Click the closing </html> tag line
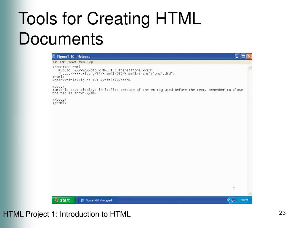Viewport: 304px width, 228px height. pos(59,103)
